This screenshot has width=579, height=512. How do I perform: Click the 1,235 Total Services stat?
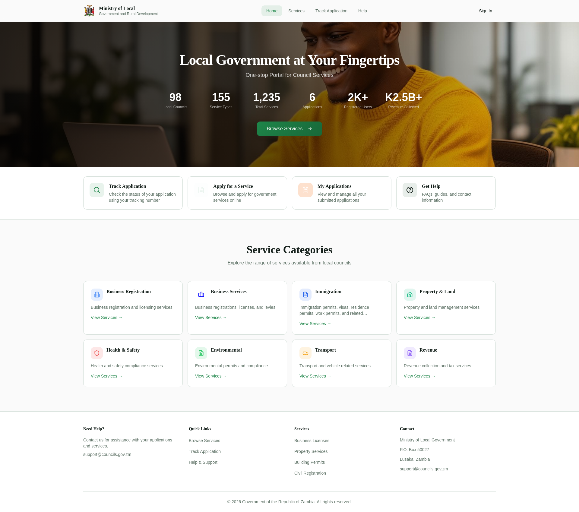click(x=267, y=100)
